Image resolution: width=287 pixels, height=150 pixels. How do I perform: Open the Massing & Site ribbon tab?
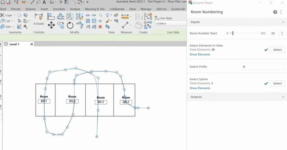click(95, 9)
